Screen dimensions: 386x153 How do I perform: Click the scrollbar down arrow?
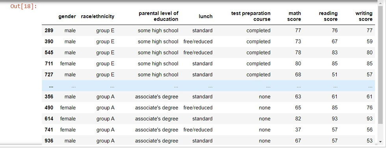380,142
